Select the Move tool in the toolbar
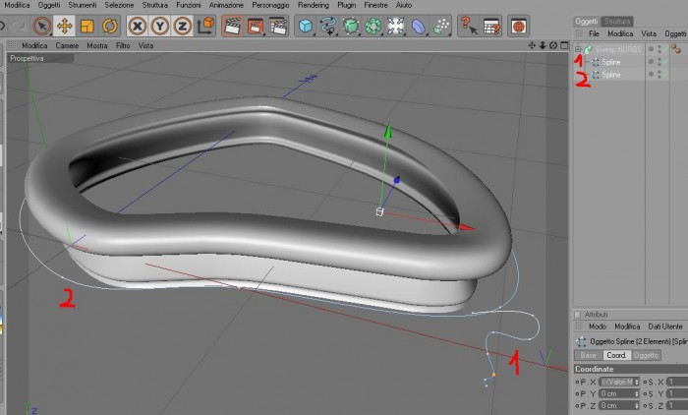The width and height of the screenshot is (688, 415). (65, 26)
